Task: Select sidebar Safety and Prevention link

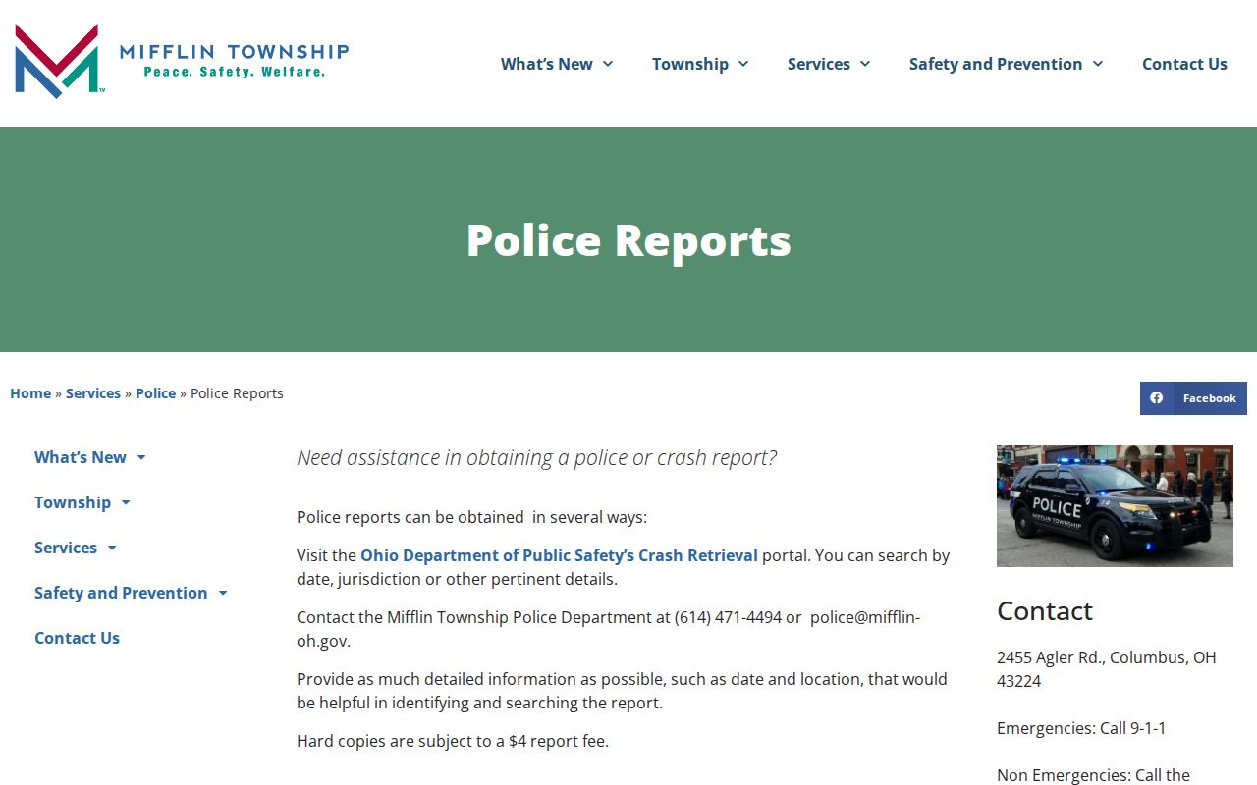Action: click(x=121, y=593)
